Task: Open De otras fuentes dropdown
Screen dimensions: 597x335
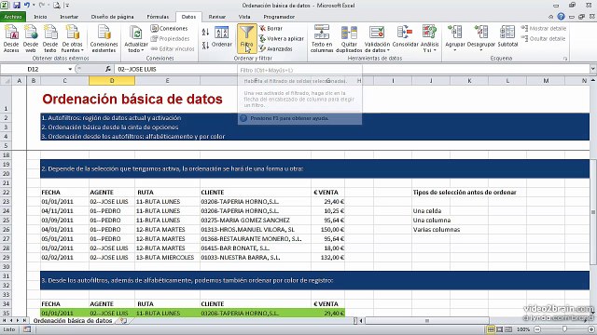Action: click(x=72, y=38)
